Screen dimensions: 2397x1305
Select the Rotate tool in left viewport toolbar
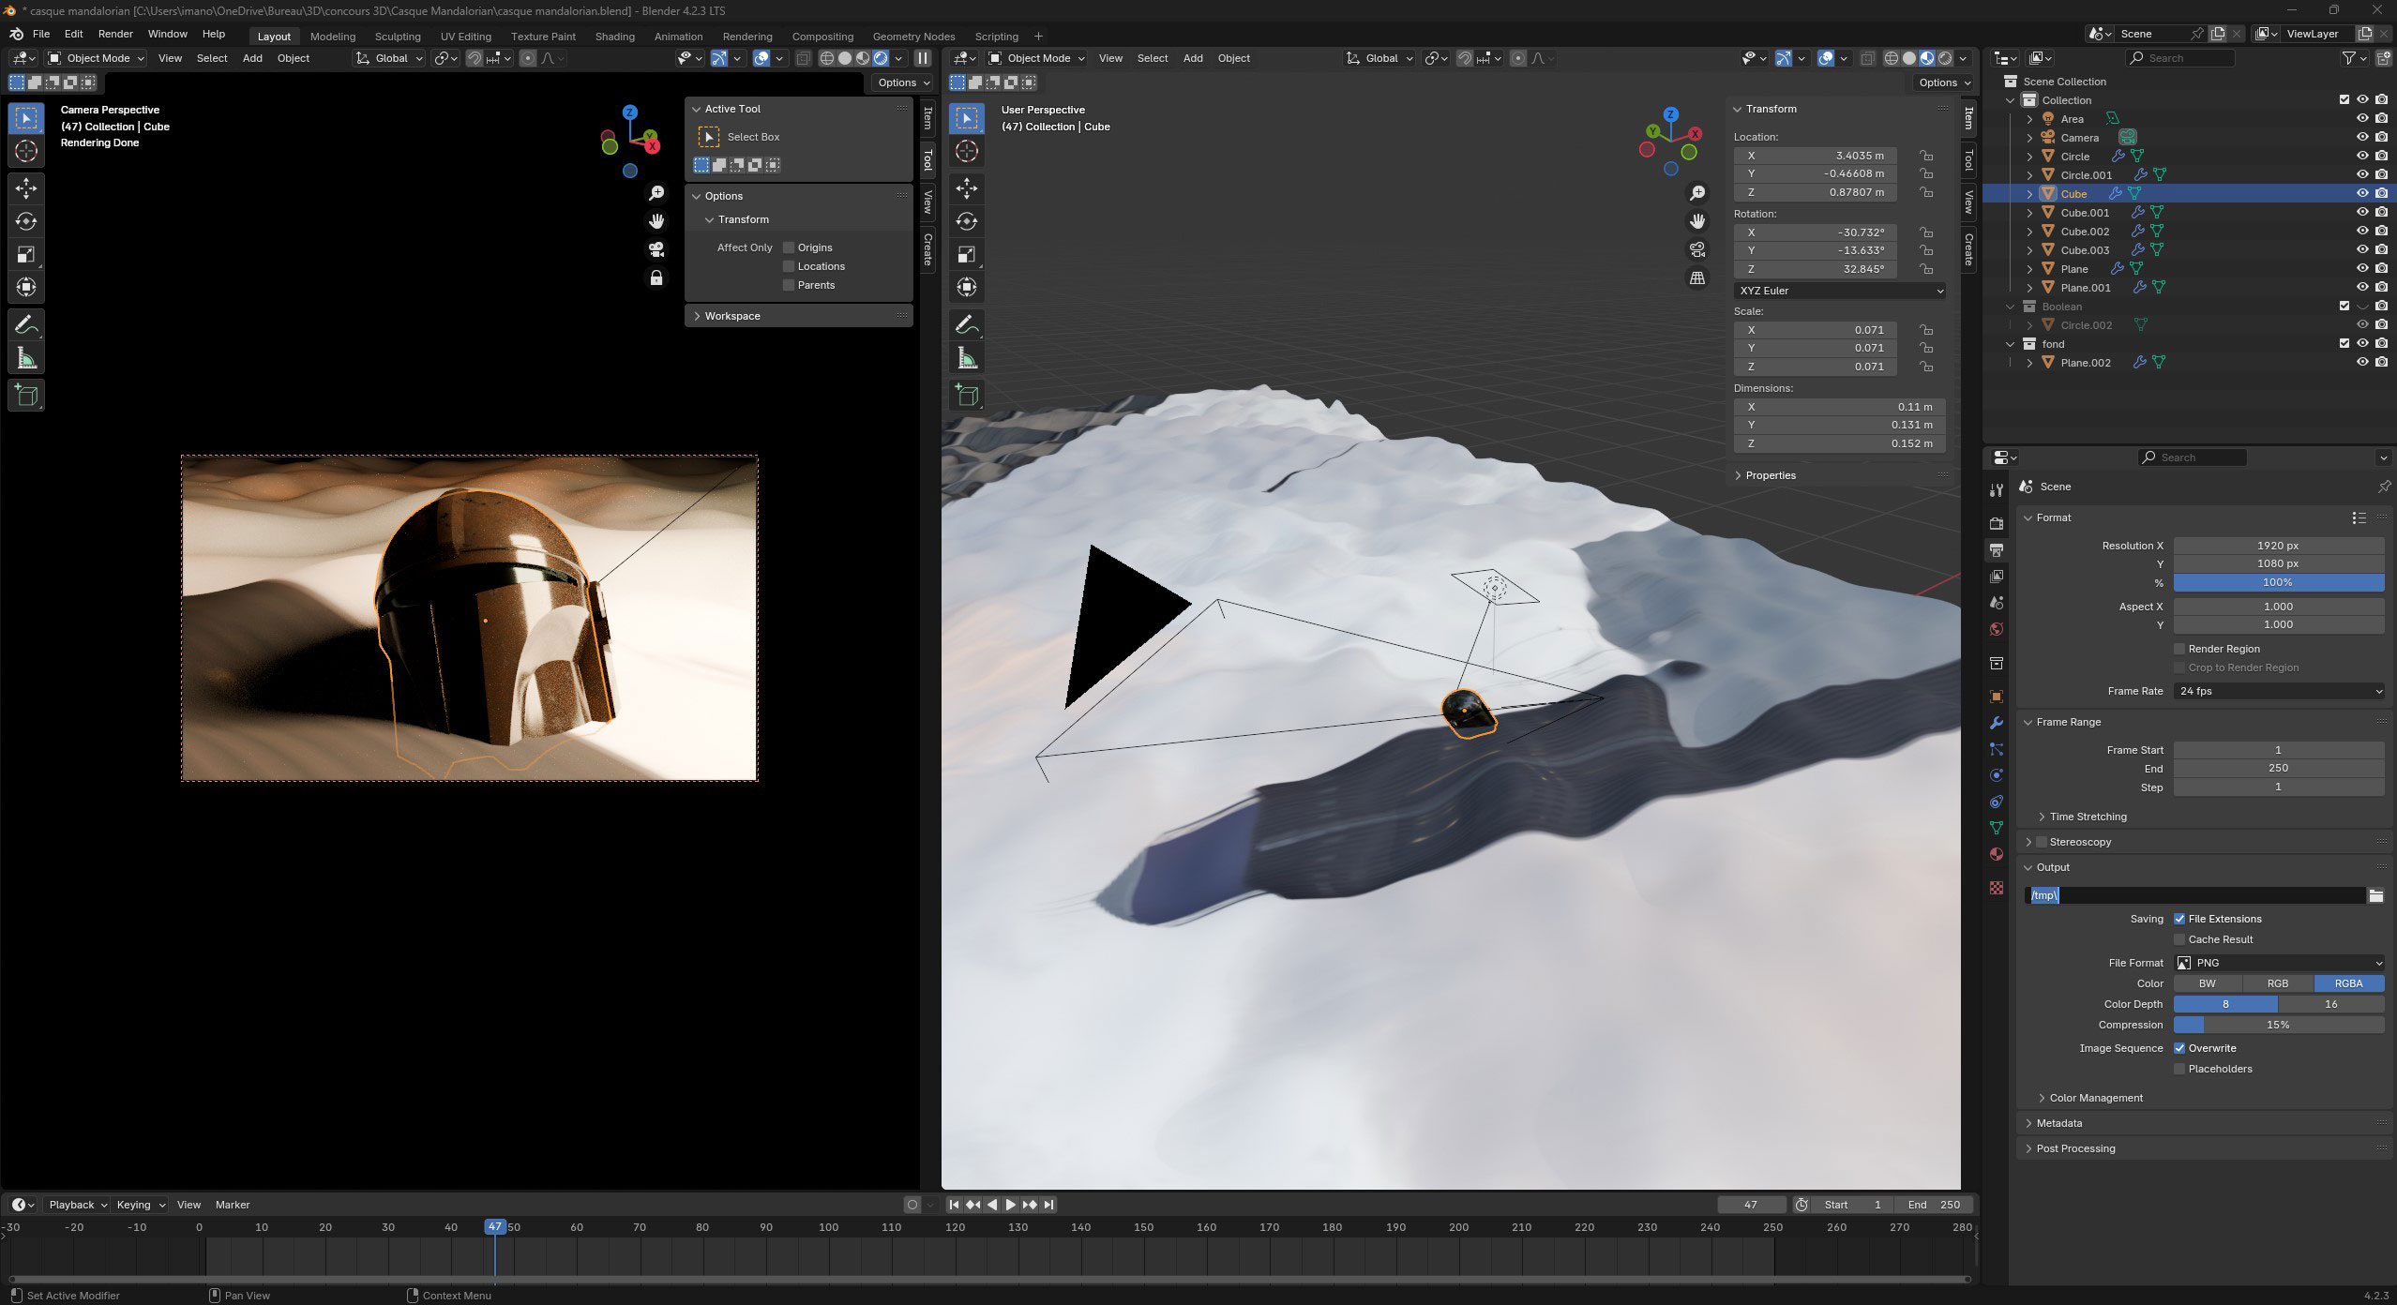pyautogui.click(x=26, y=221)
